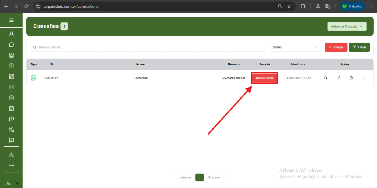Expand the Status dropdown filter

coord(295,47)
